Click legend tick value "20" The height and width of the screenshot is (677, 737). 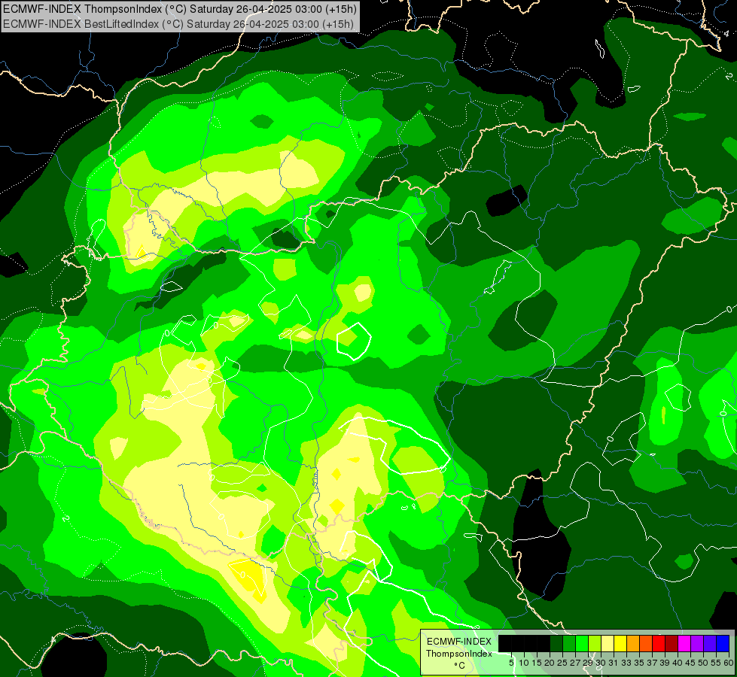tap(550, 663)
